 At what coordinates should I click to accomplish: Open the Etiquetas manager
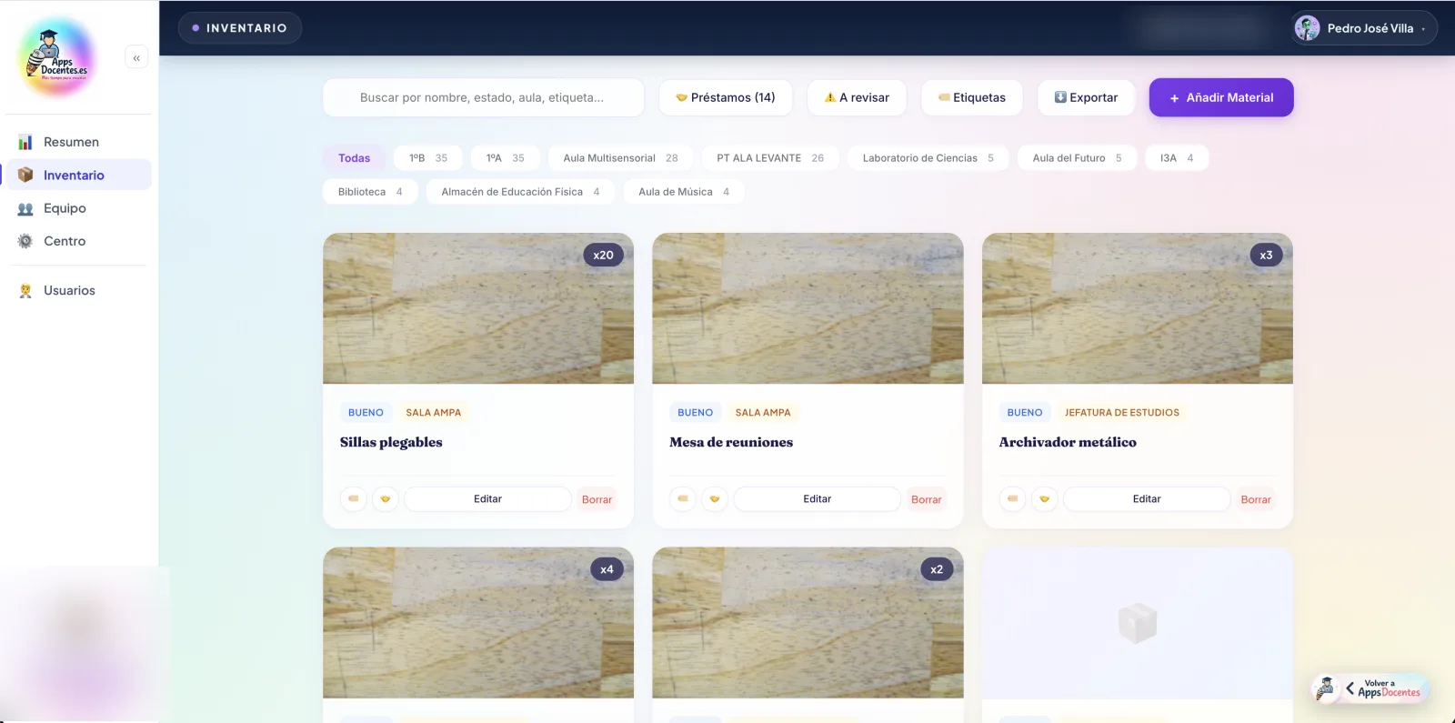pos(972,97)
